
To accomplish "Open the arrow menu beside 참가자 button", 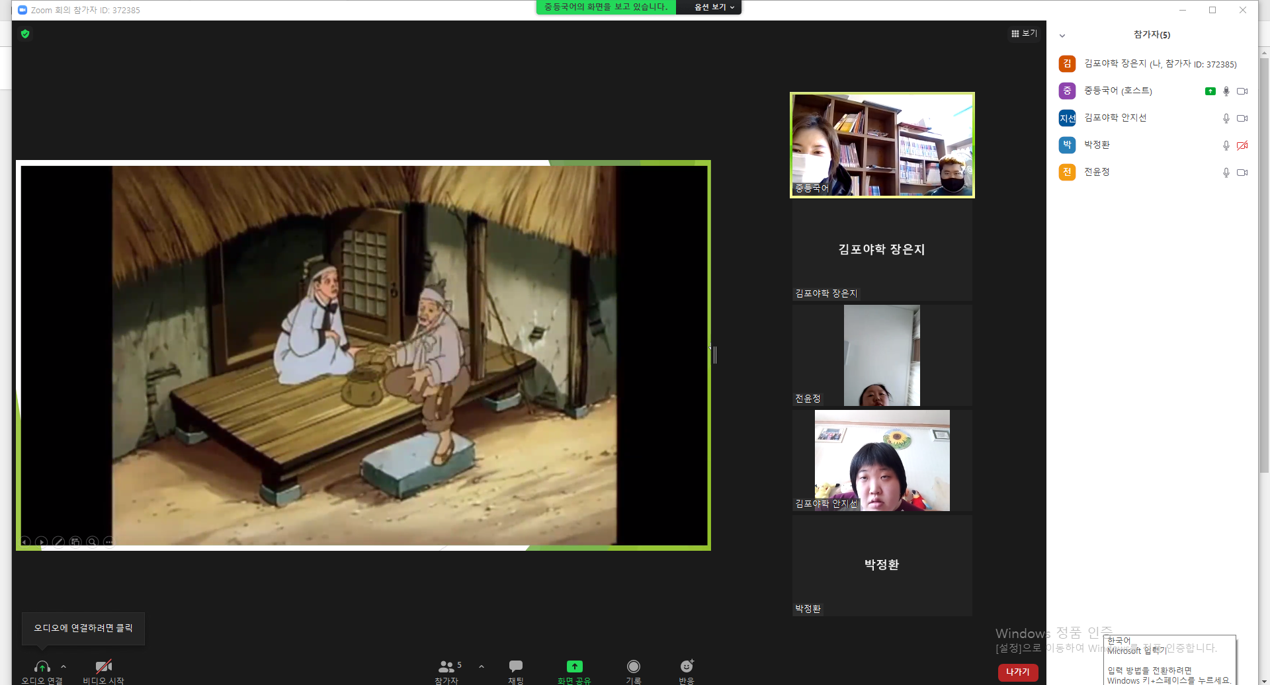I will point(482,666).
